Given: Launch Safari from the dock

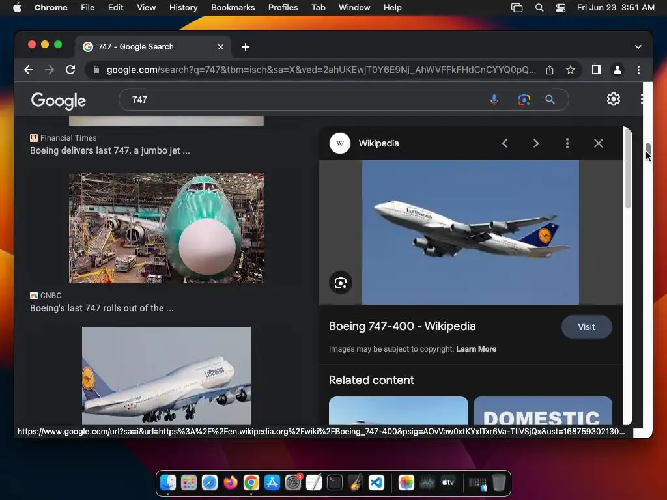Looking at the screenshot, I should point(209,482).
